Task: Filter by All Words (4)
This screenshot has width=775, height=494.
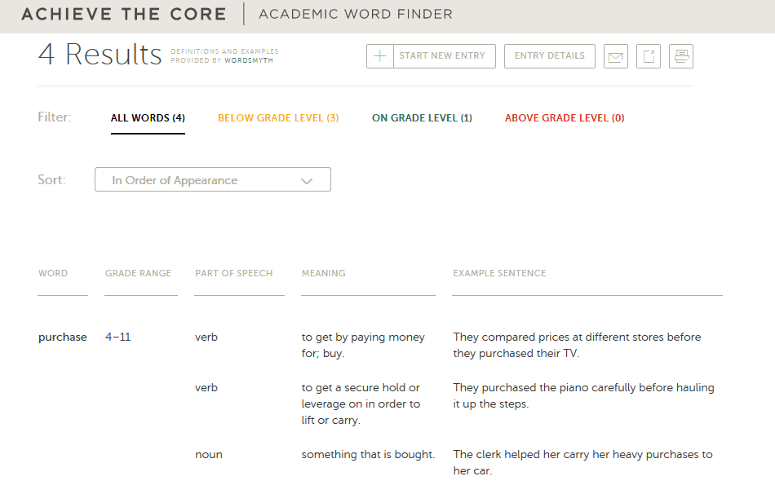Action: [x=148, y=118]
